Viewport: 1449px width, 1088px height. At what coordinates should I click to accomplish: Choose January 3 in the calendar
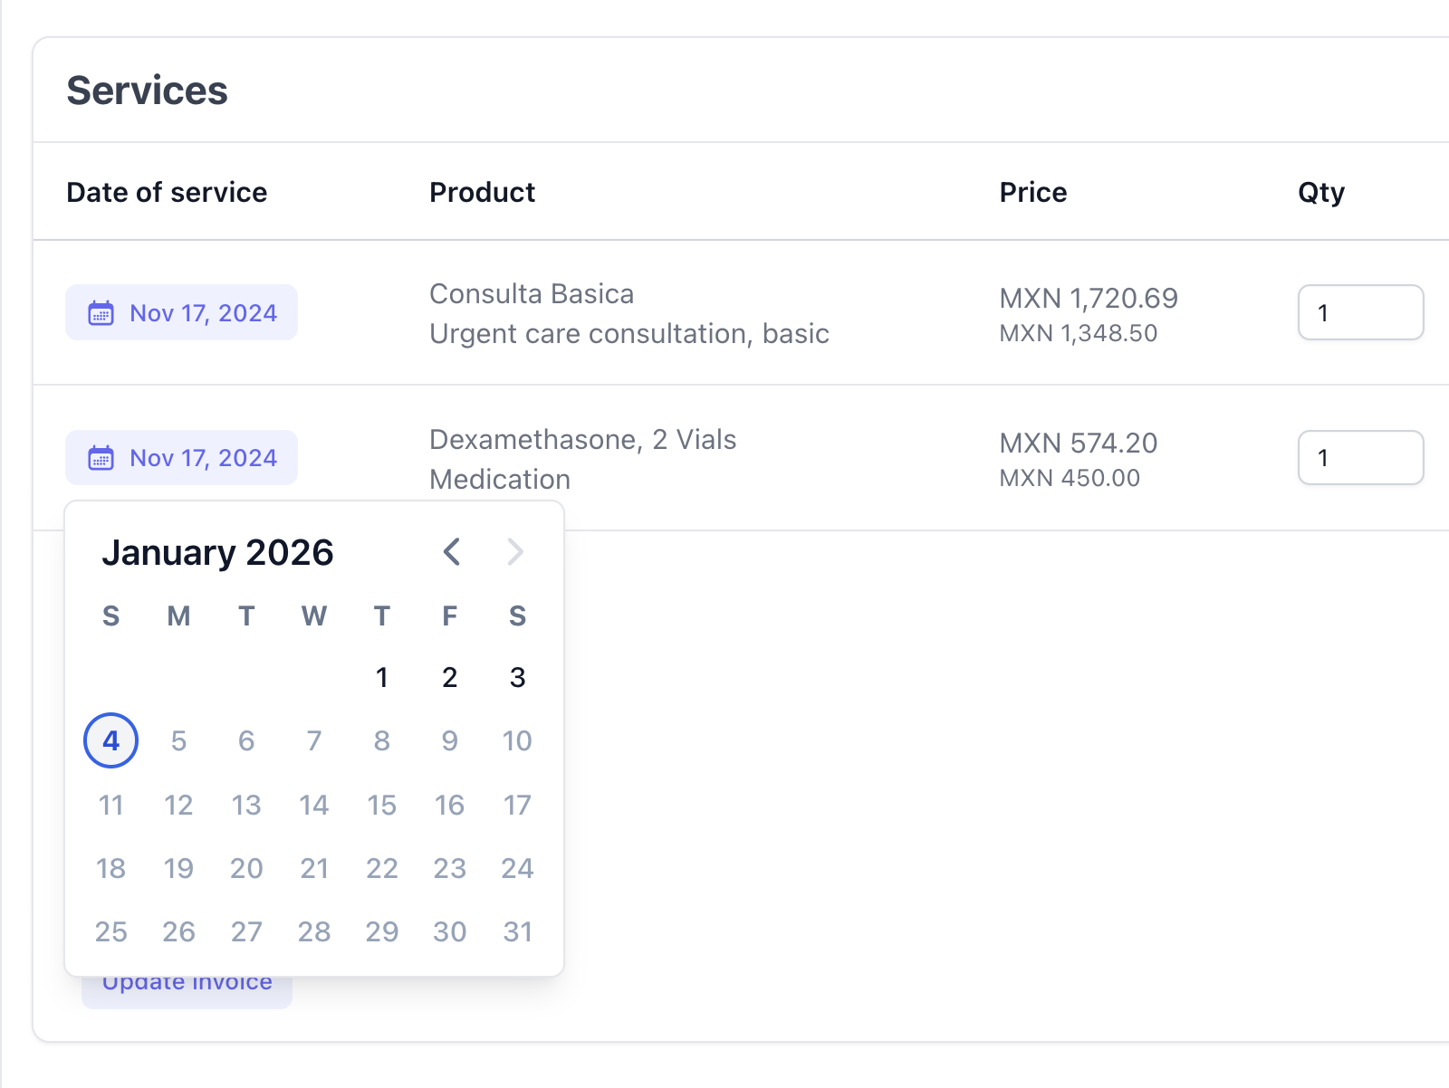click(517, 678)
